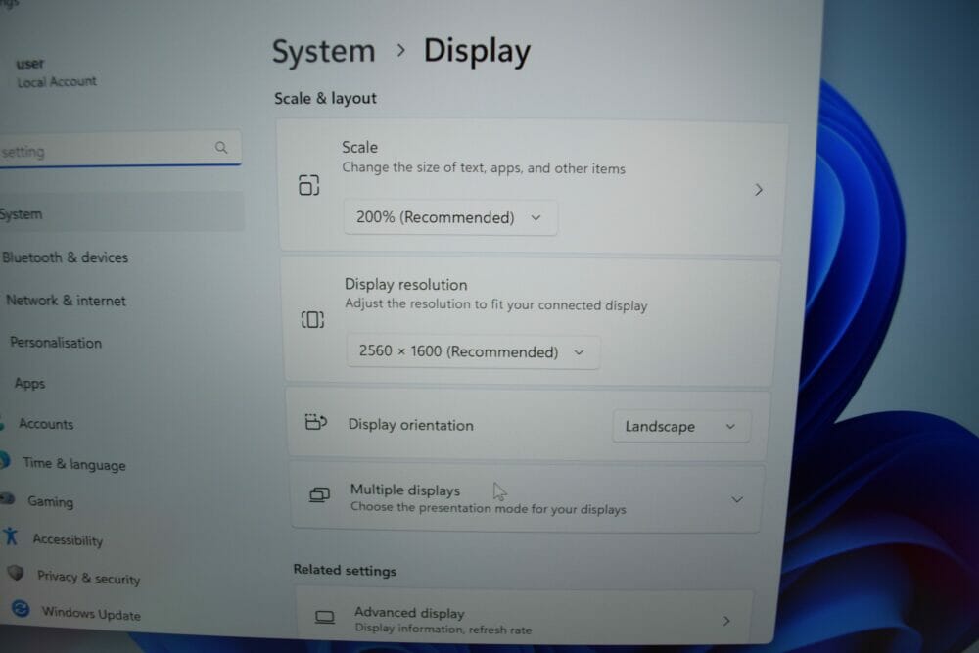Image resolution: width=979 pixels, height=653 pixels.
Task: Focus the Find a setting search box
Action: tap(119, 149)
